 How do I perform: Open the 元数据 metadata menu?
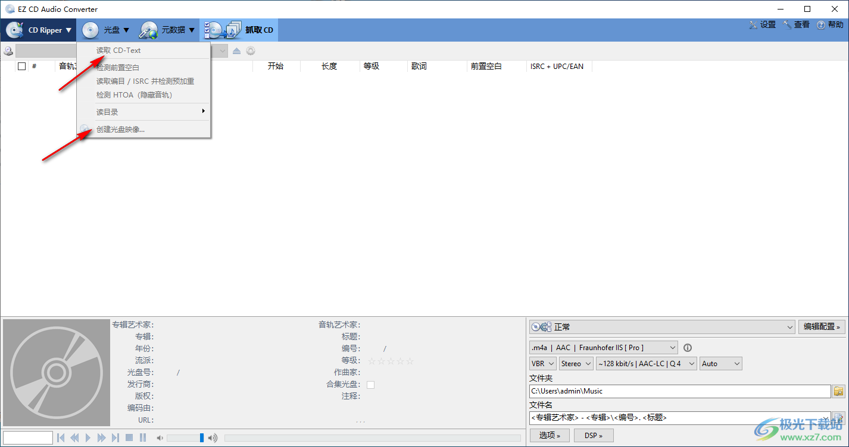tap(167, 30)
